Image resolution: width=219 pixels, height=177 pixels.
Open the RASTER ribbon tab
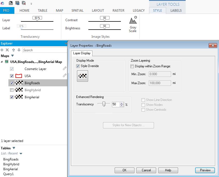(x=118, y=10)
